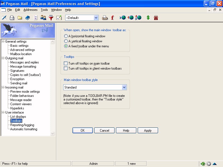Select Message reader in the tree
This screenshot has height=167, width=223.
21,100
